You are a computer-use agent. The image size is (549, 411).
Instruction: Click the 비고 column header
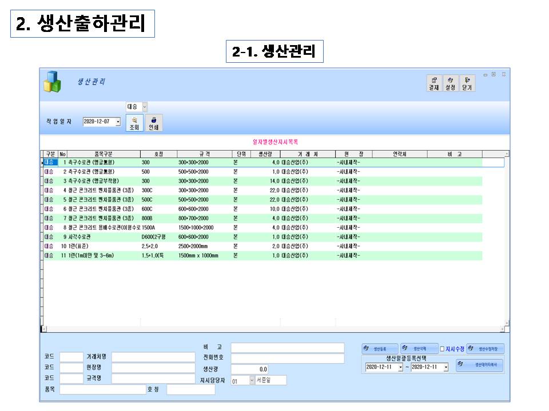pos(455,154)
